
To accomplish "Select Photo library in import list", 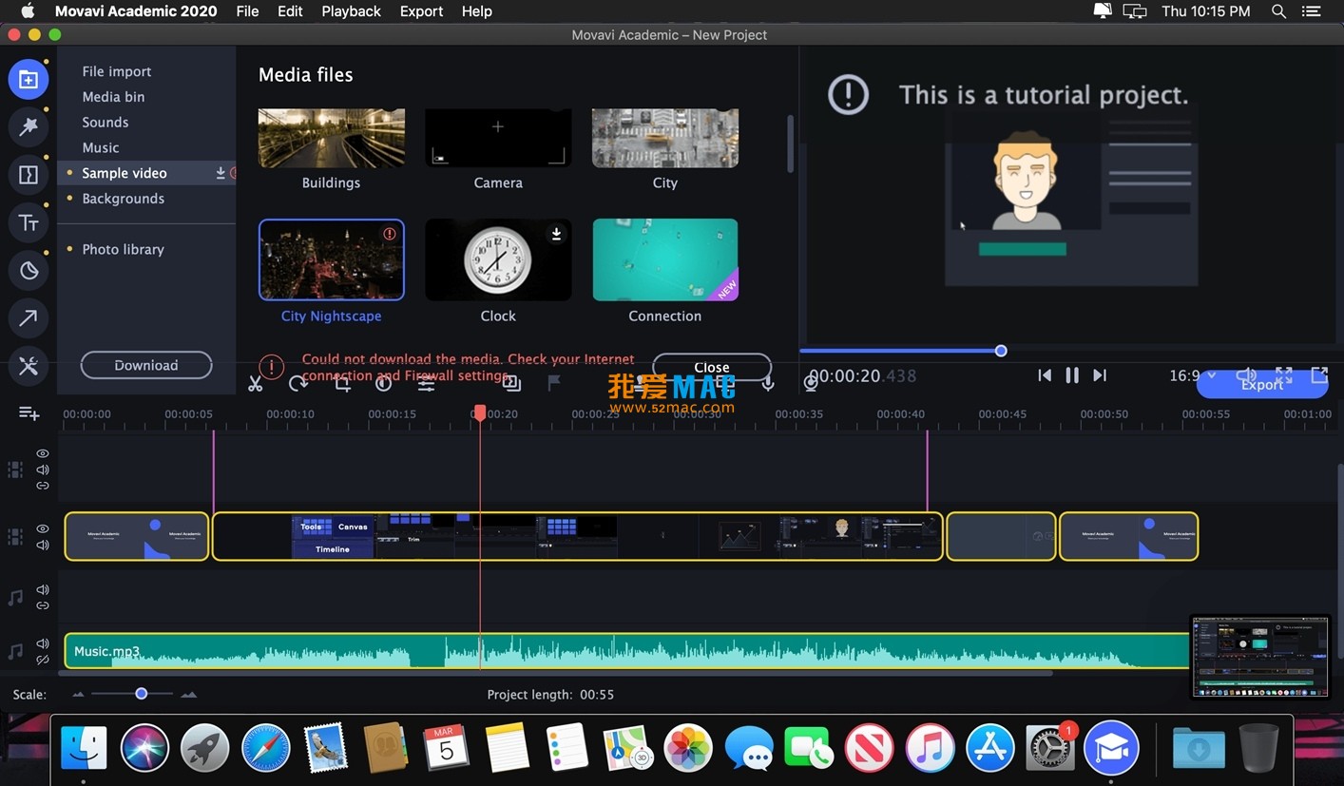I will 146,249.
